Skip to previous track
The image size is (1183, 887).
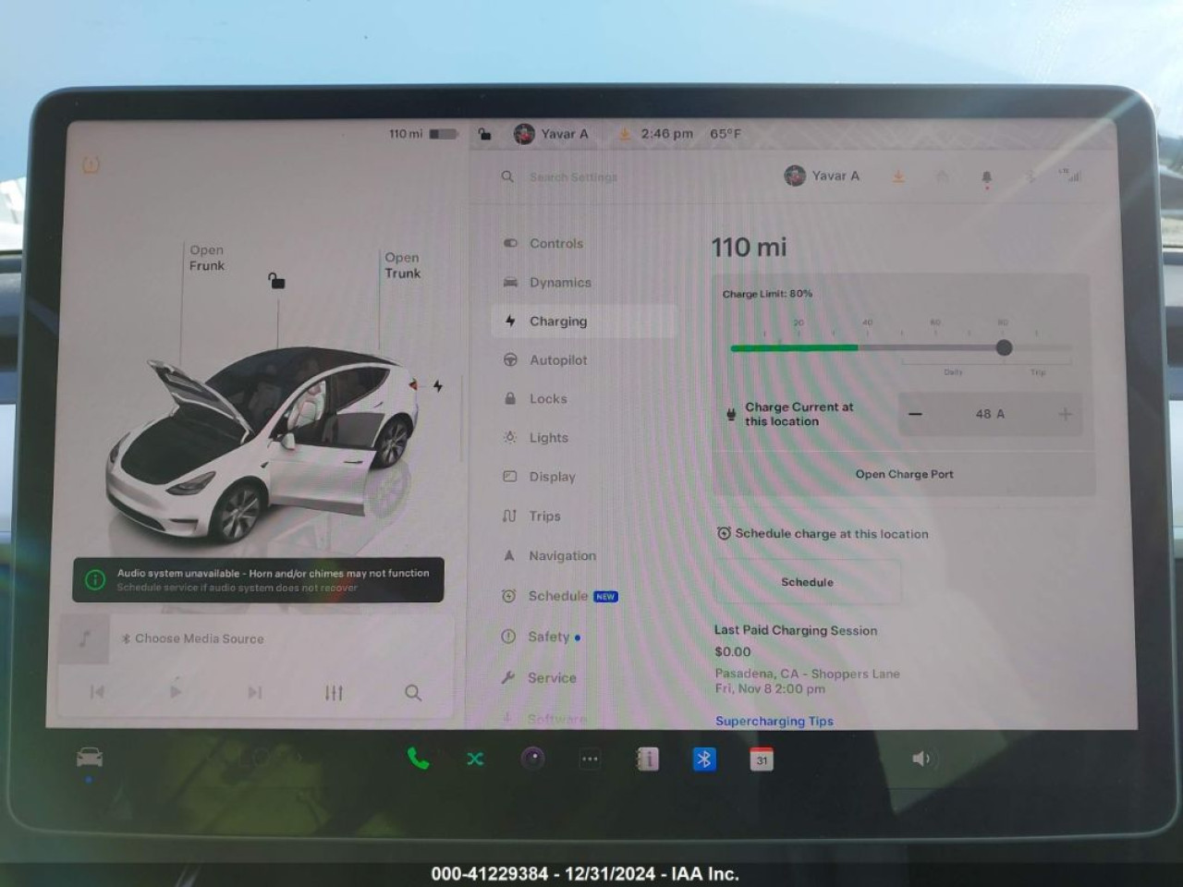[x=97, y=692]
